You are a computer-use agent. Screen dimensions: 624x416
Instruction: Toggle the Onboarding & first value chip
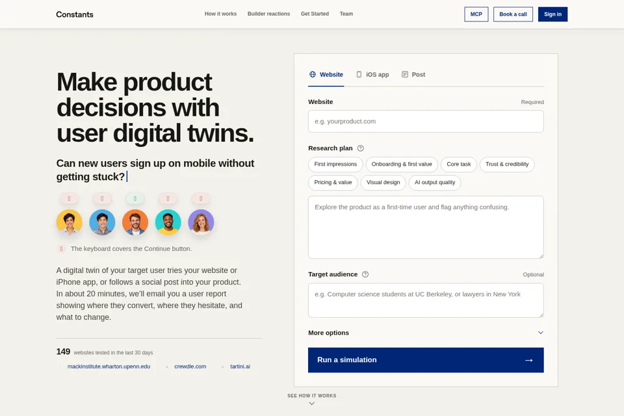402,164
